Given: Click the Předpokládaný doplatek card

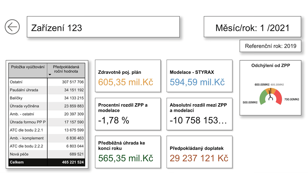Looking at the screenshot, I should coord(200,152).
